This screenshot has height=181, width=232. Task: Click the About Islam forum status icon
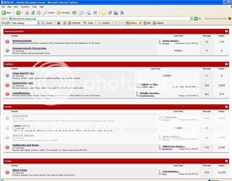(7, 172)
